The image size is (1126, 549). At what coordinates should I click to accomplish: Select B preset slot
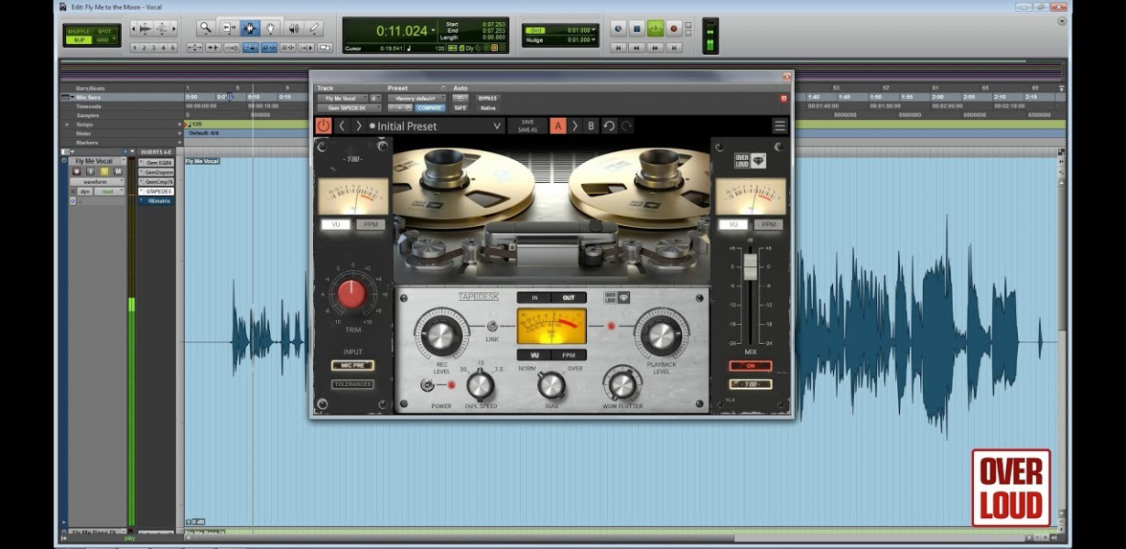point(591,126)
